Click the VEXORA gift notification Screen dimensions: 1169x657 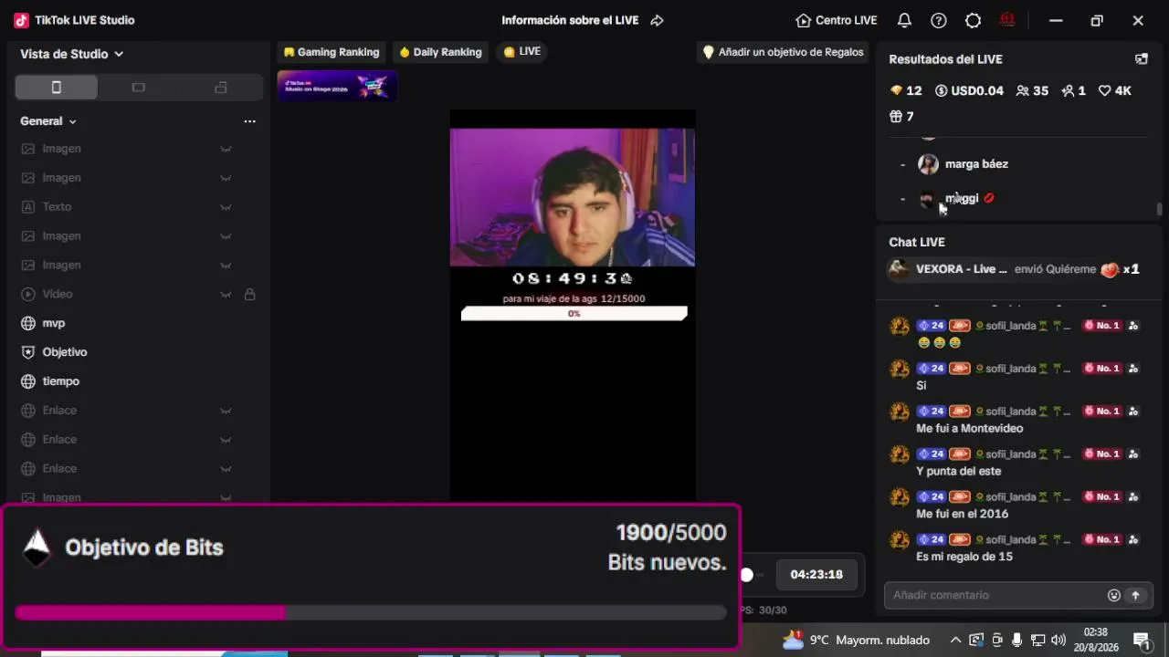pos(1014,269)
